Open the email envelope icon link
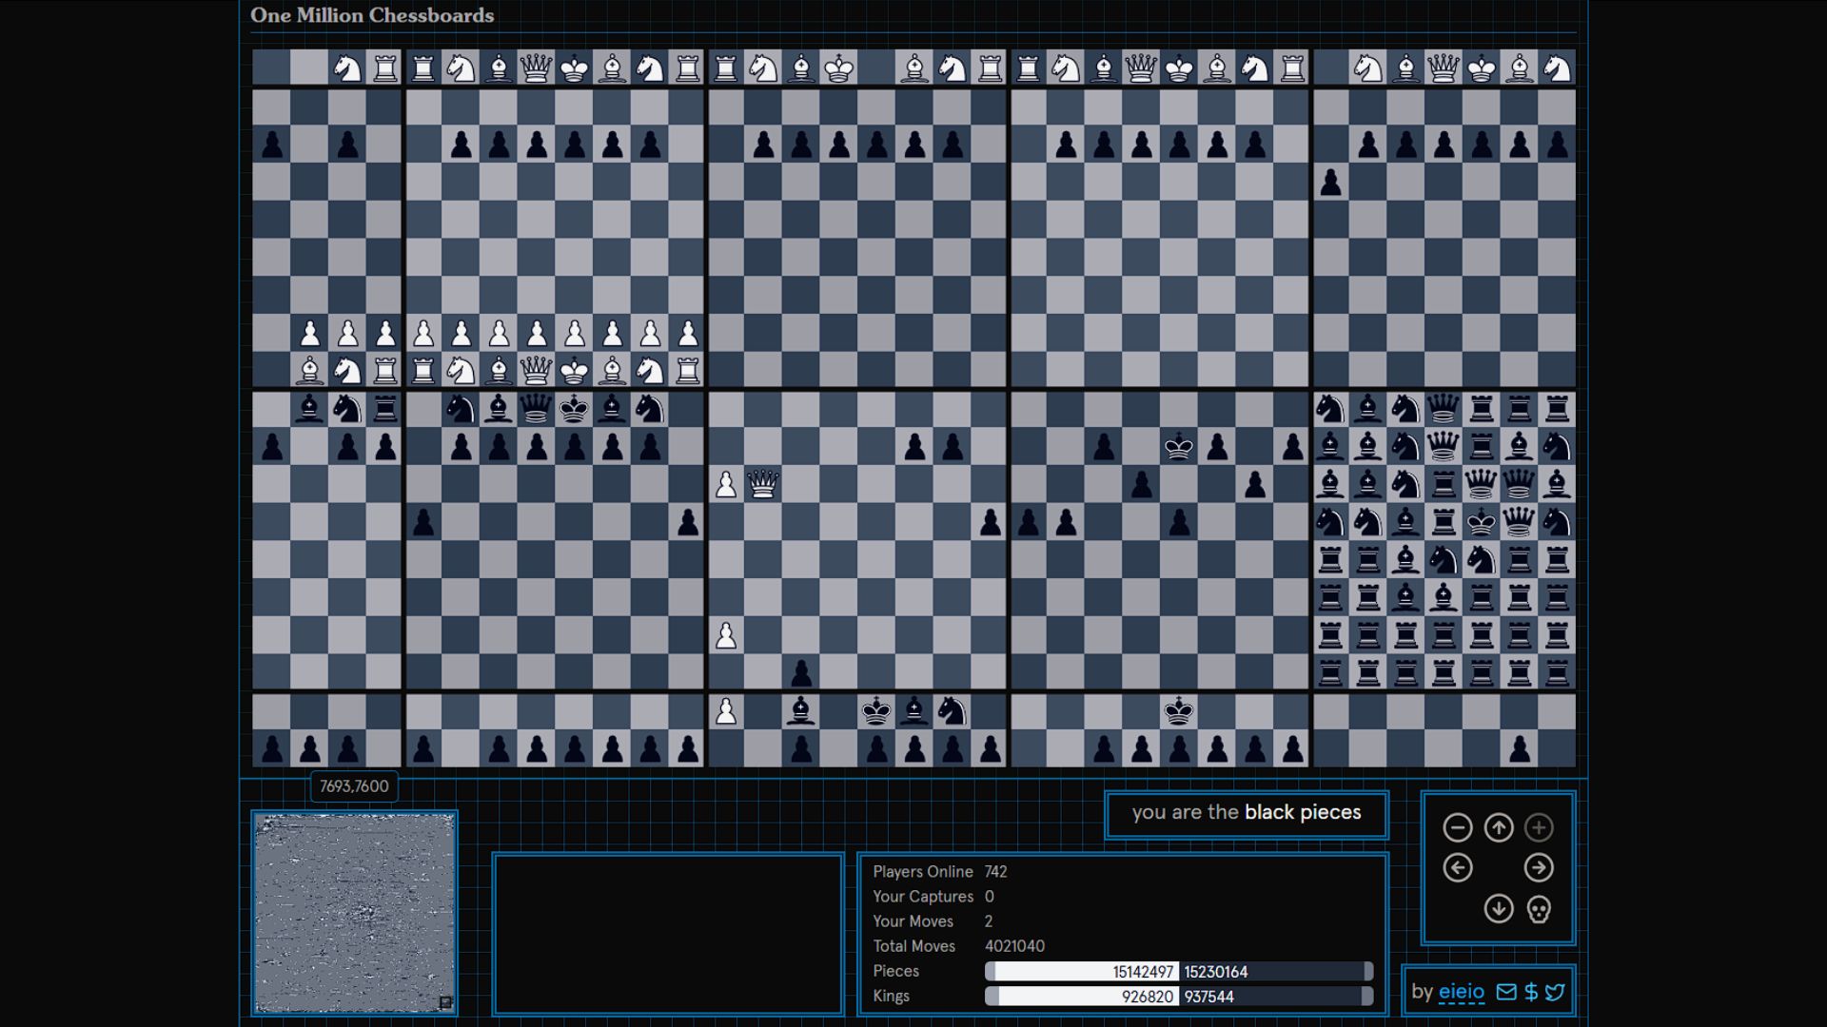1827x1027 pixels. [1506, 992]
